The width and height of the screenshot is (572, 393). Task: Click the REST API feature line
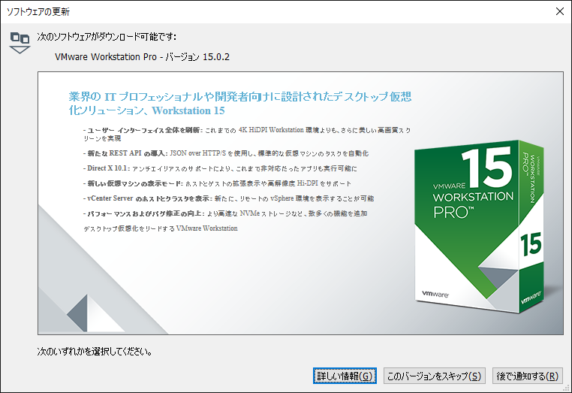tap(226, 153)
